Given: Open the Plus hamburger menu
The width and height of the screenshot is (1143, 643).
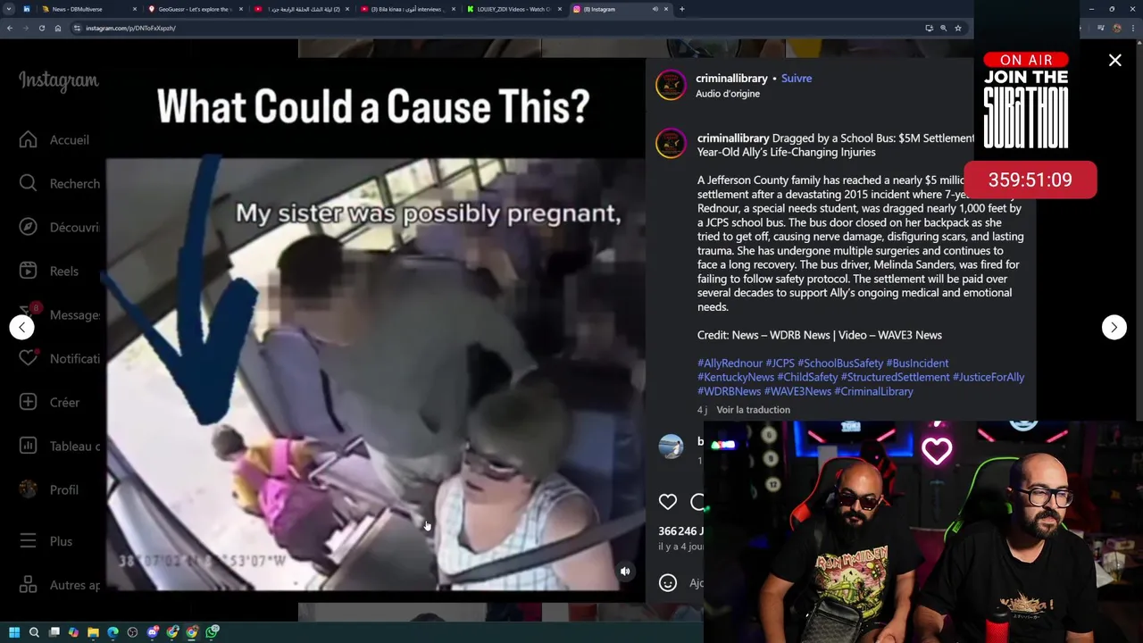Looking at the screenshot, I should coord(28,541).
